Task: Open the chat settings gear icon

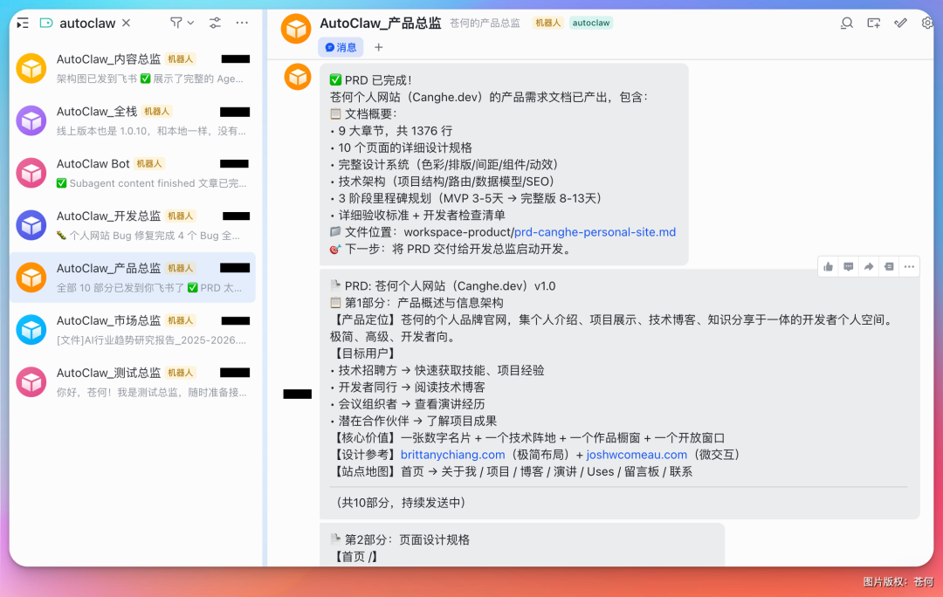Action: (x=927, y=24)
